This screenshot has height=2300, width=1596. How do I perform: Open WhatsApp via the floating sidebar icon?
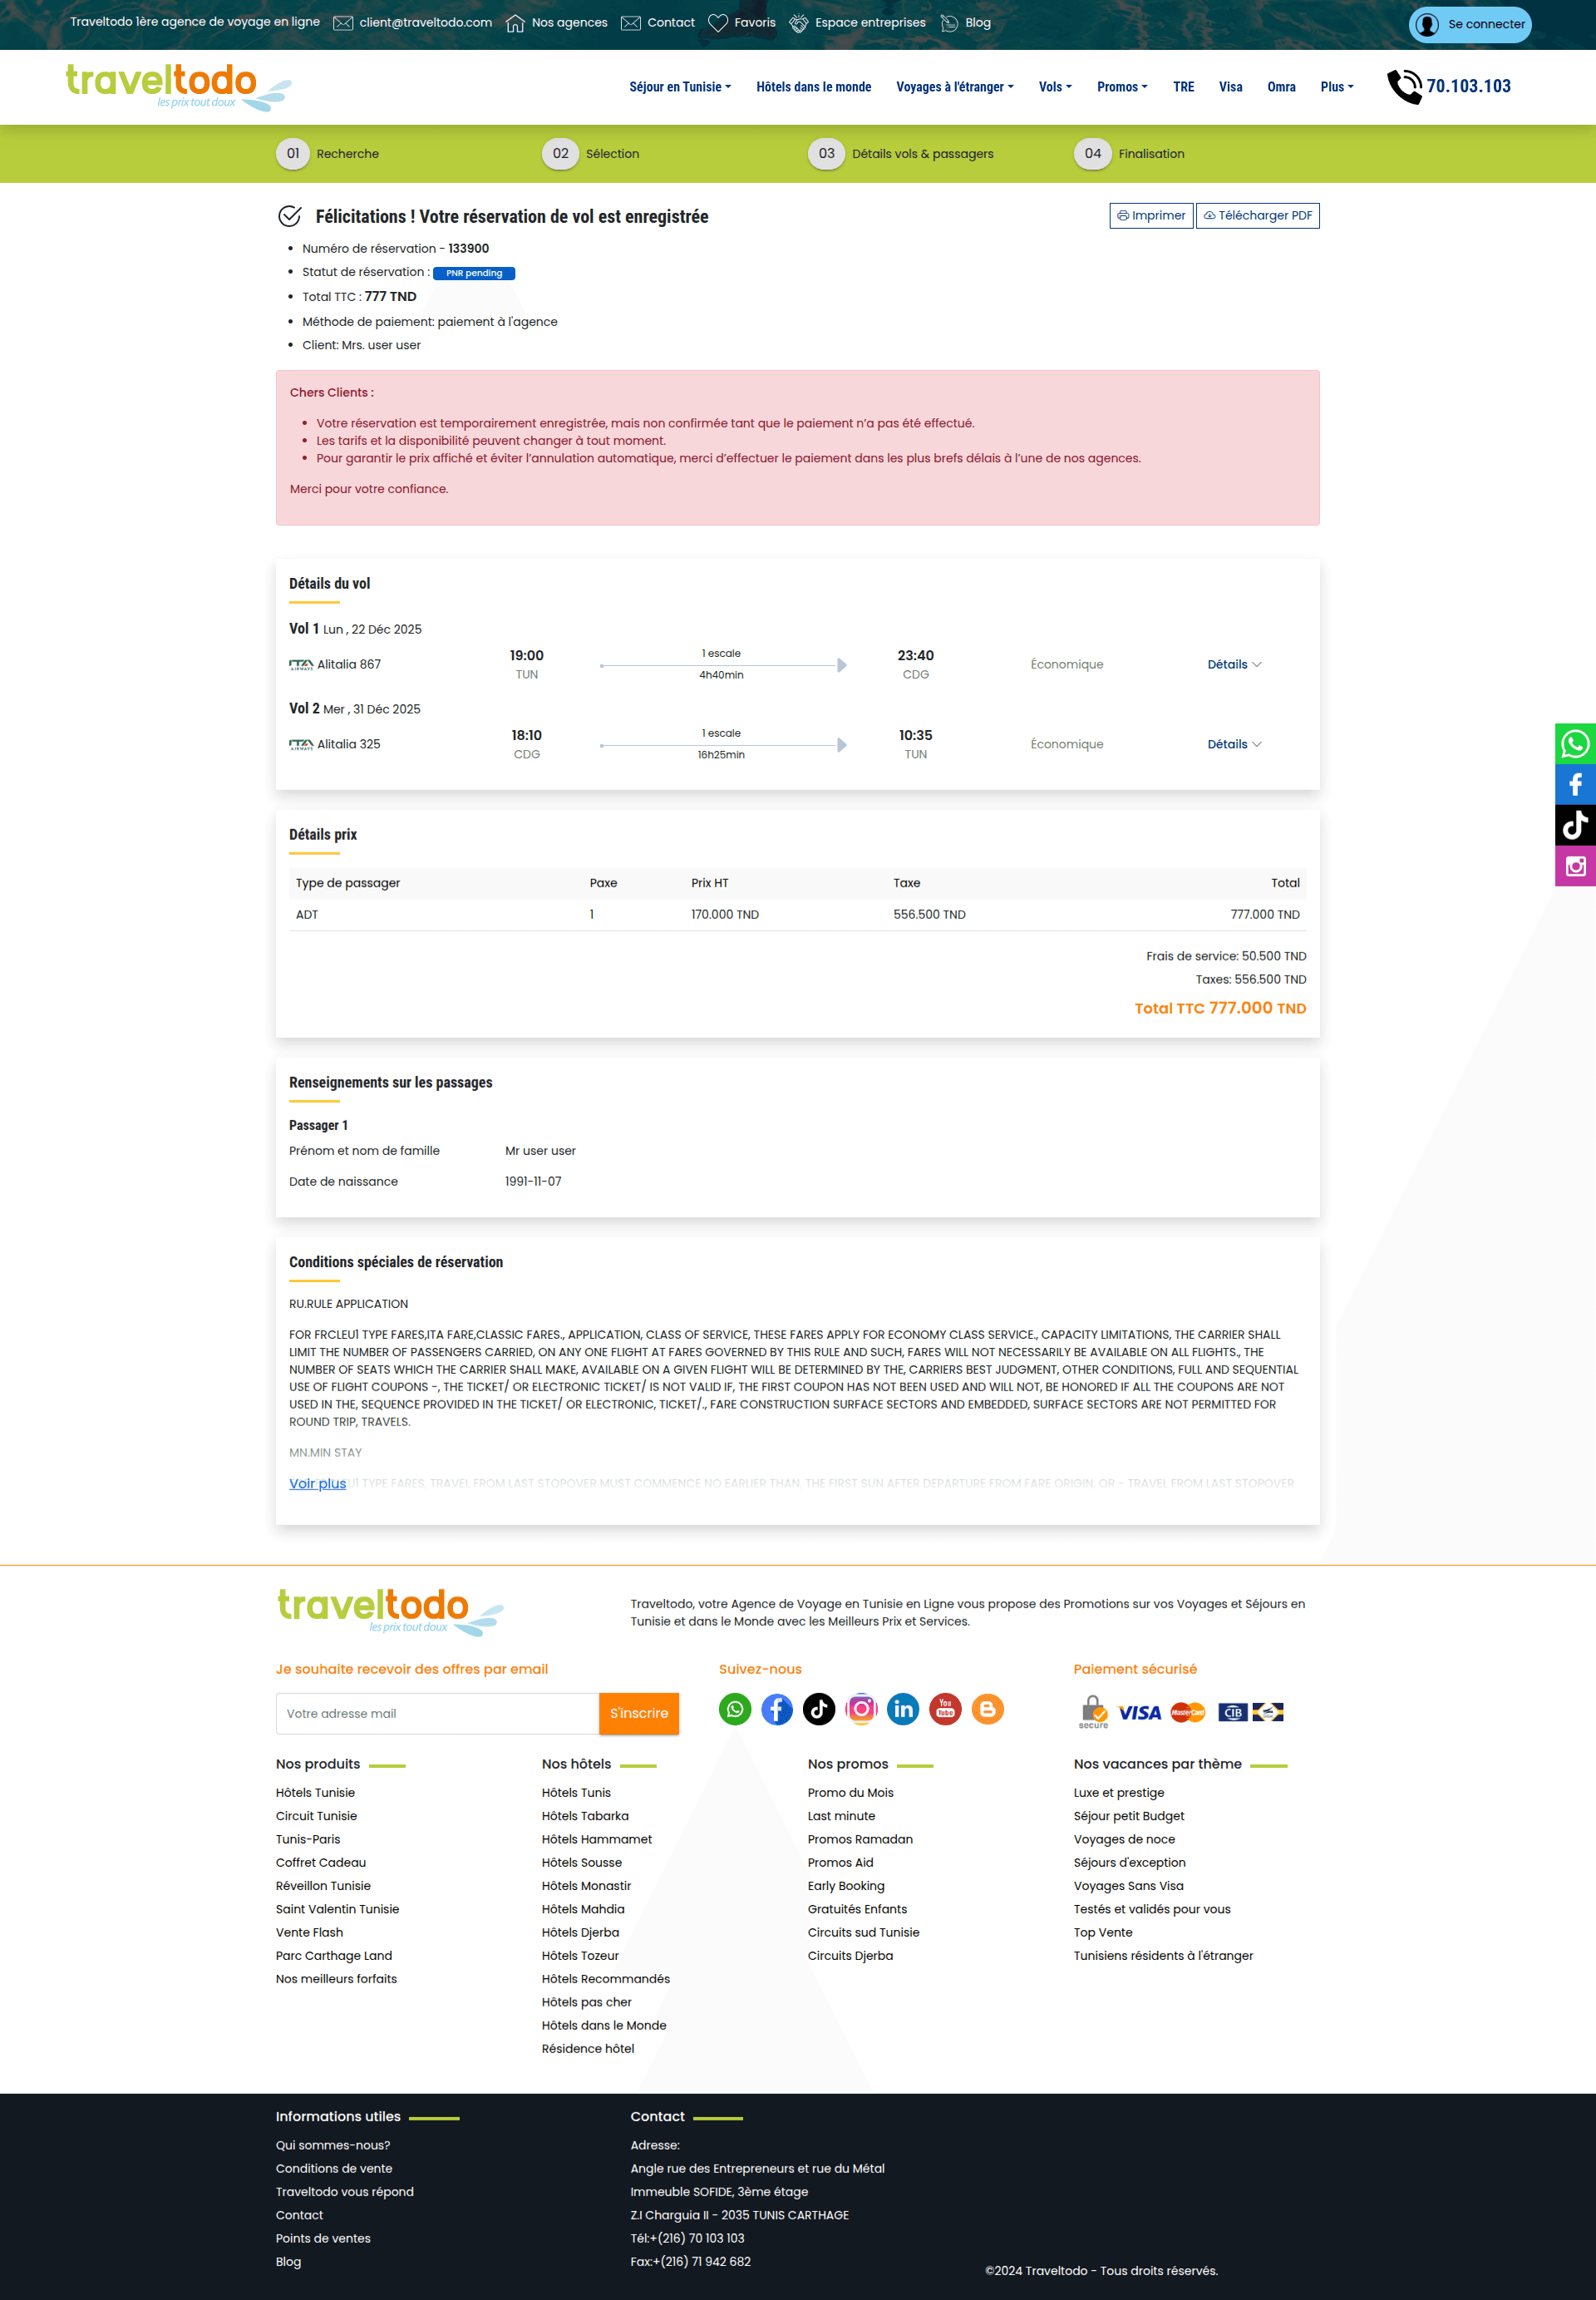coord(1574,743)
